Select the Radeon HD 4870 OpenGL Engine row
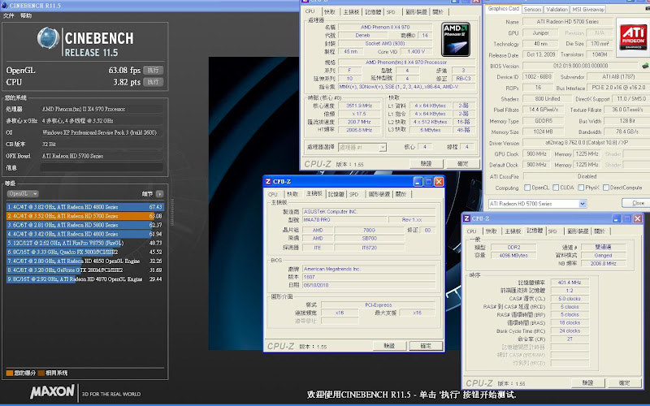 point(85,279)
